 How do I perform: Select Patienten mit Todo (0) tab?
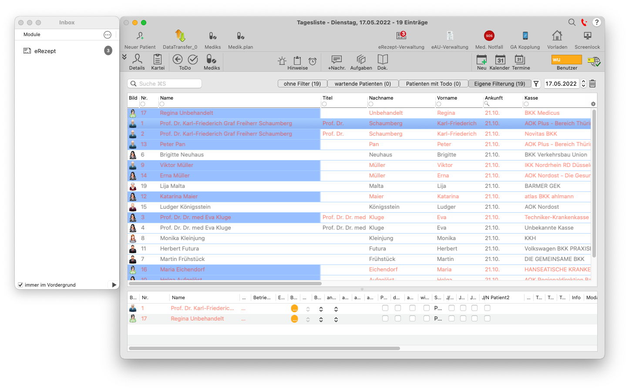[x=433, y=84]
